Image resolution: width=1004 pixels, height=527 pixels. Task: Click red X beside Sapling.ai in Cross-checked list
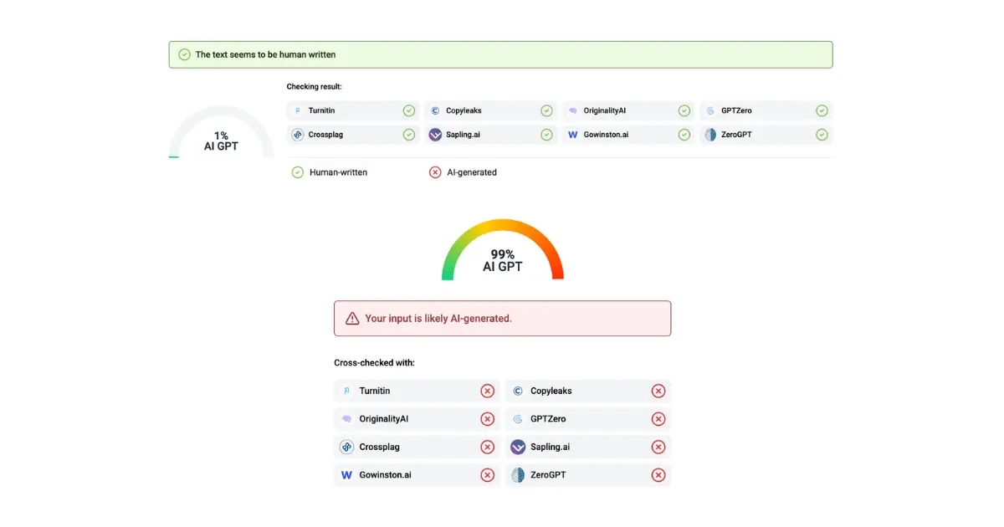658,447
